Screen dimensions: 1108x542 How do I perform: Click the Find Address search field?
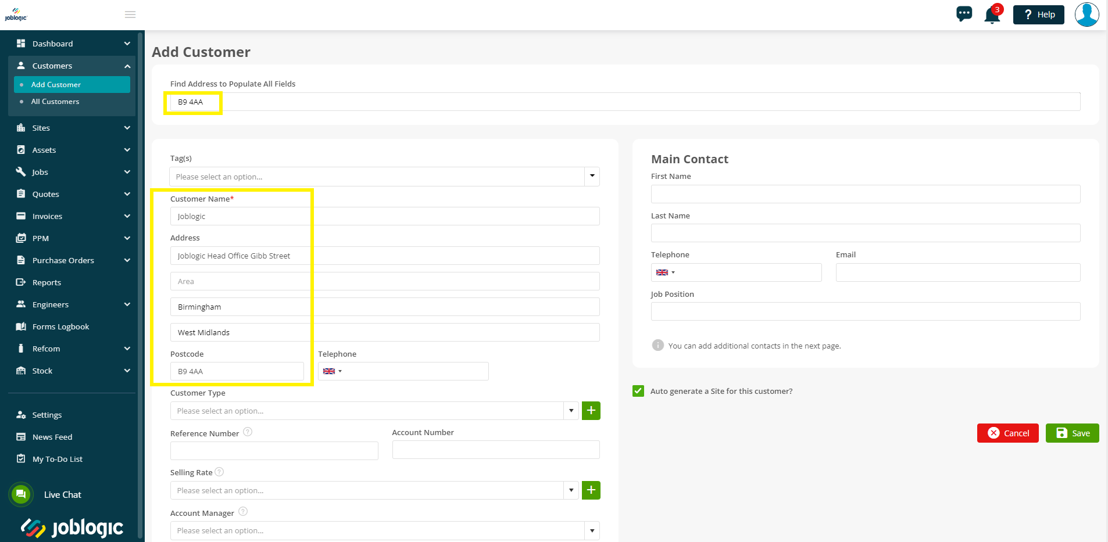(x=625, y=102)
